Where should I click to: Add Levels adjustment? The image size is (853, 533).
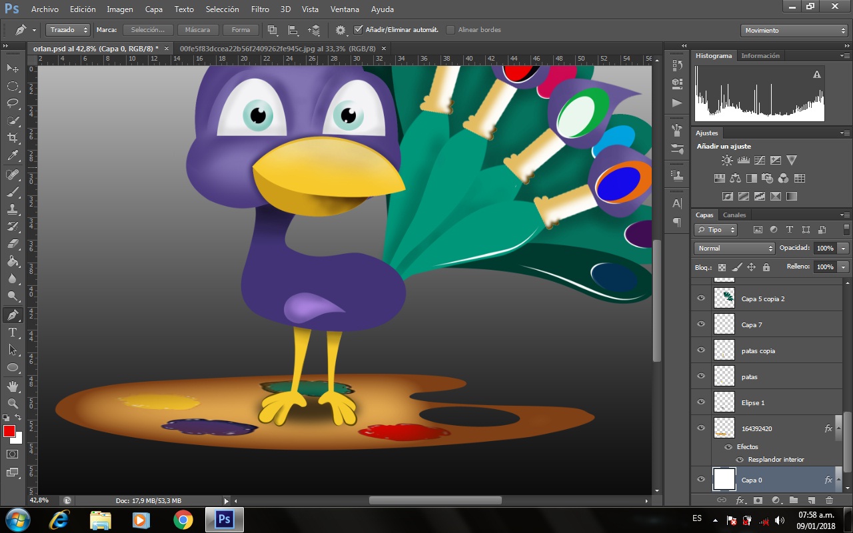tap(743, 161)
